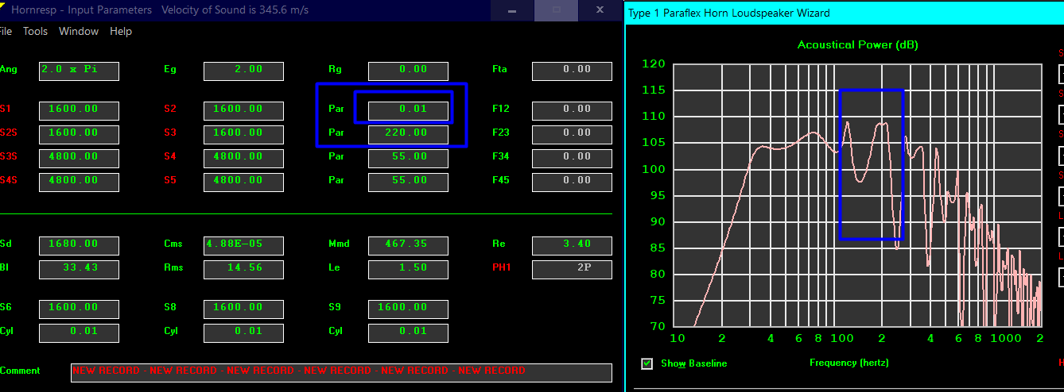The height and width of the screenshot is (392, 1064).
Task: Click the Cms label
Action: coord(173,244)
